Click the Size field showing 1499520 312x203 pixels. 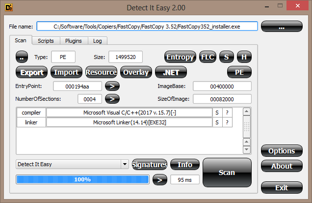point(126,57)
